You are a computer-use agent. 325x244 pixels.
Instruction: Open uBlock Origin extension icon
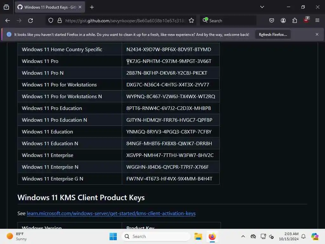[306, 20]
